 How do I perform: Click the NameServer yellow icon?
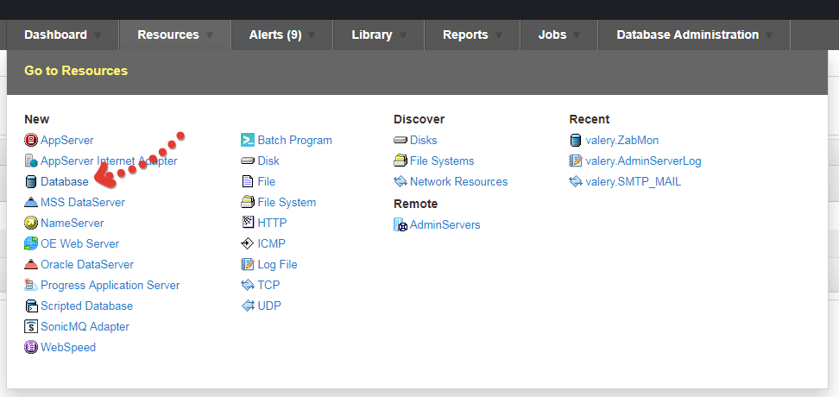point(31,224)
